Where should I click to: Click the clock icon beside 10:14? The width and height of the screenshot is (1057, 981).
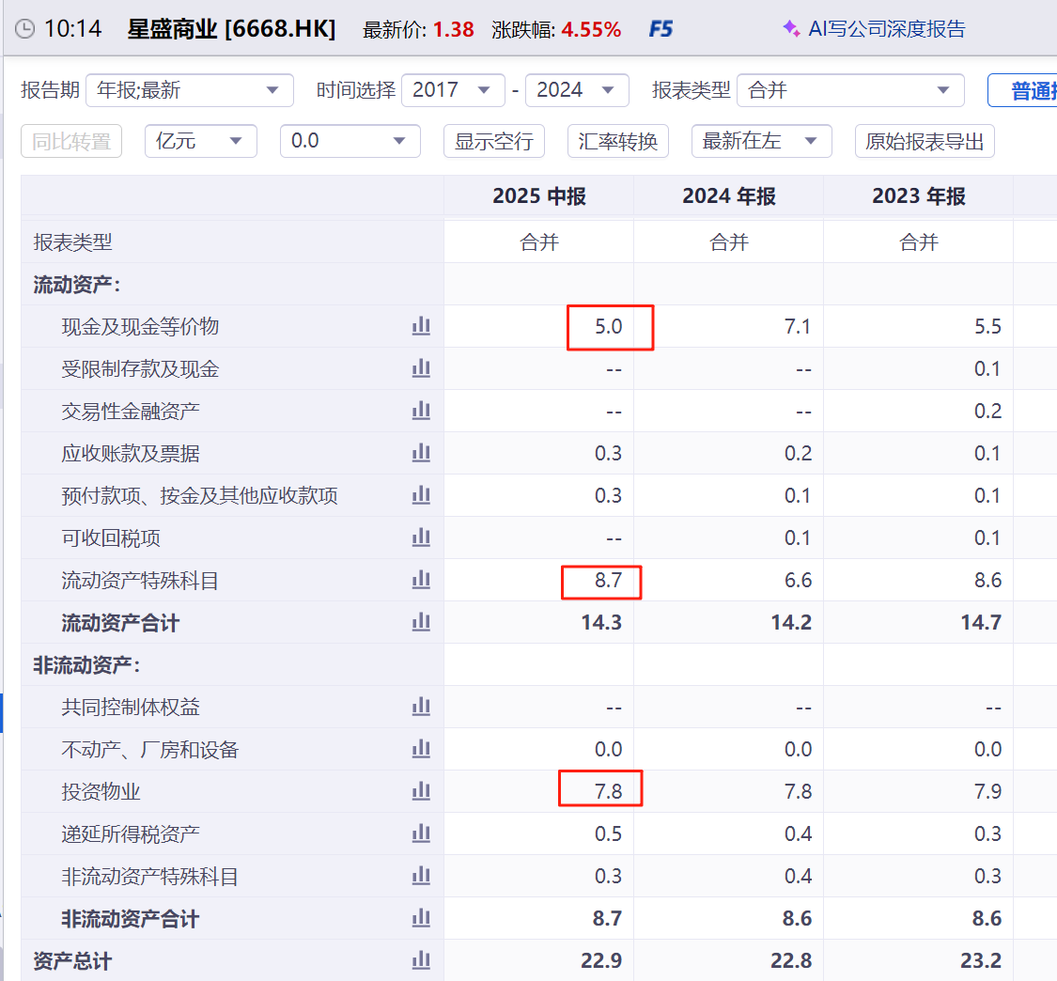point(25,29)
